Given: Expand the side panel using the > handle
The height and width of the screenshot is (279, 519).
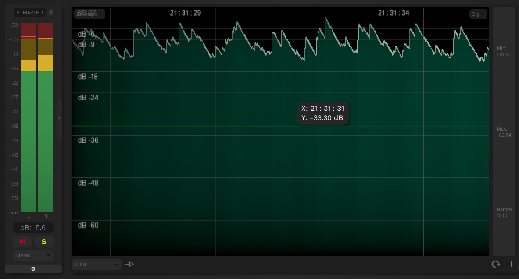Looking at the screenshot, I should 59,118.
